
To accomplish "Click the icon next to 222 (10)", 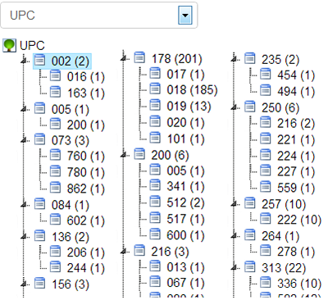I will pyautogui.click(x=266, y=218).
